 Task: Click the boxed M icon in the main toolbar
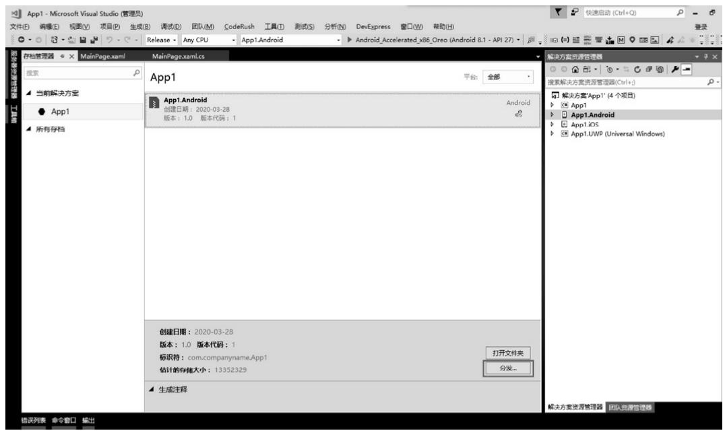[621, 40]
